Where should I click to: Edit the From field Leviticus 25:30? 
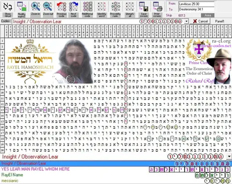click(196, 4)
